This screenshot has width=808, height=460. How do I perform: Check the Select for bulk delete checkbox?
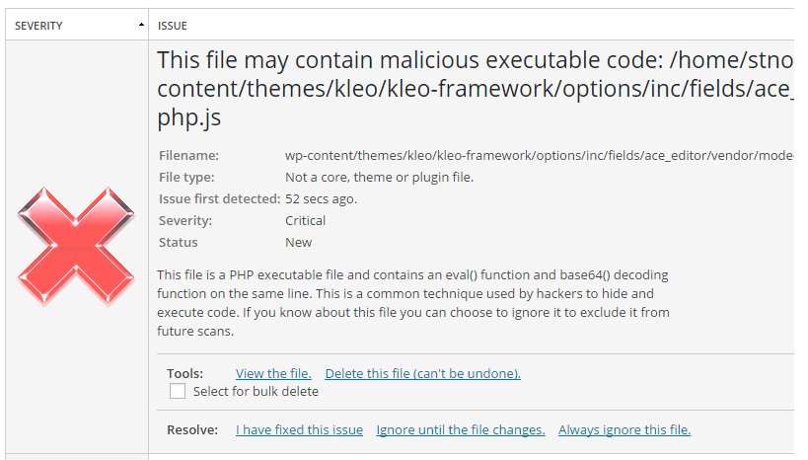click(x=178, y=391)
